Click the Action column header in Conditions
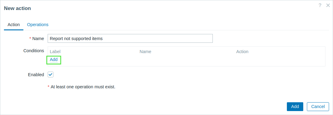 click(x=242, y=52)
